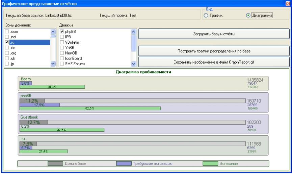Save image to GraphReport.gif file
292x174 pixels.
click(x=214, y=62)
